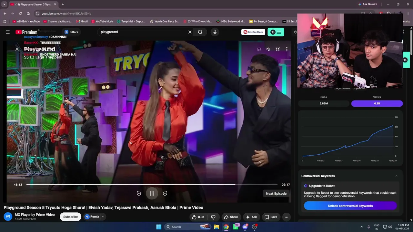Open the Windows Start menu
The width and height of the screenshot is (413, 232).
click(159, 227)
